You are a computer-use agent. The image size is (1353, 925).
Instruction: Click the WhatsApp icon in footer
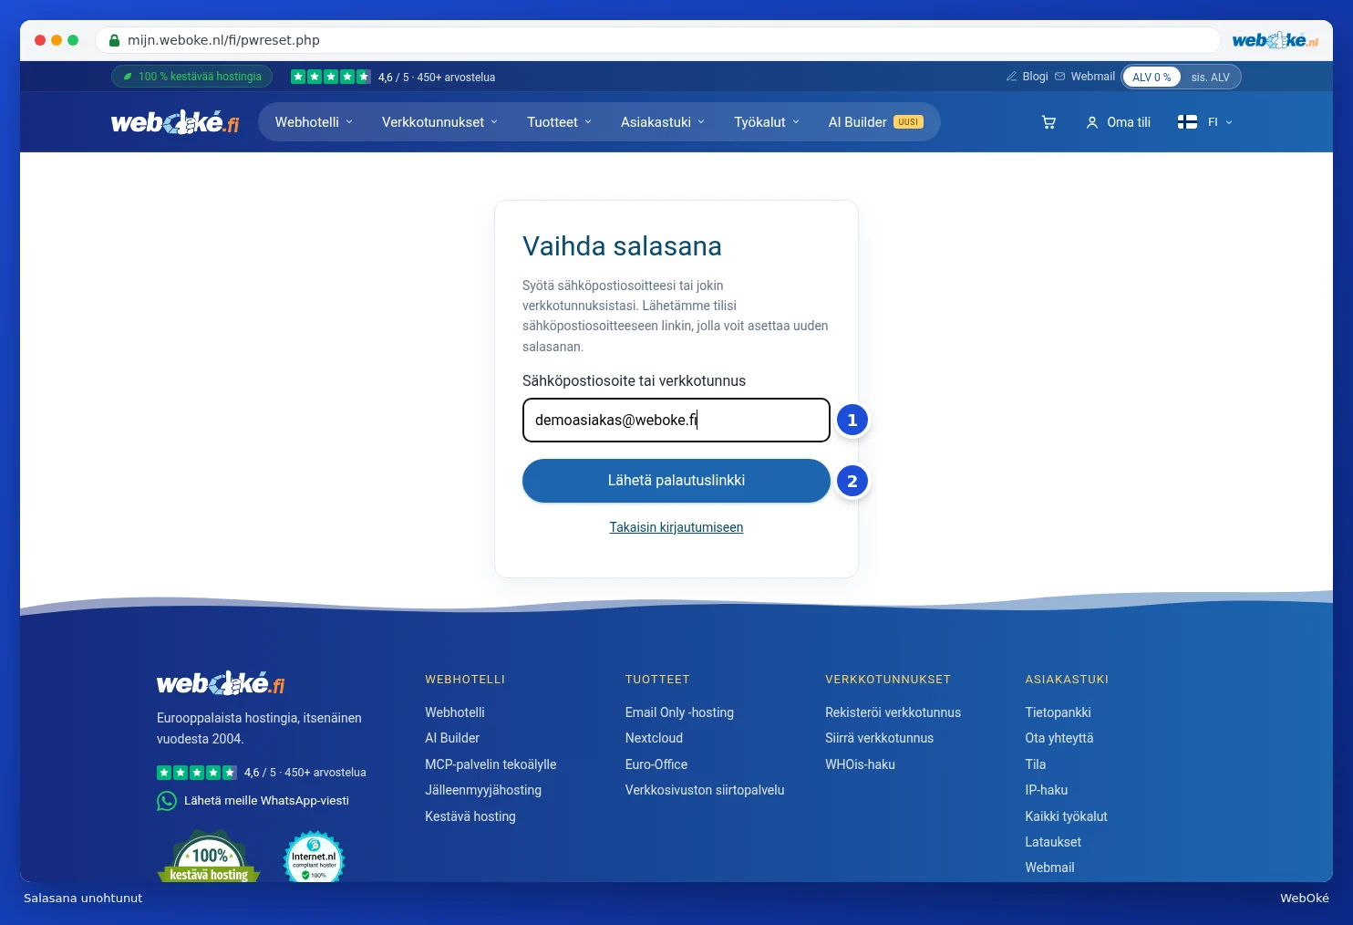click(167, 801)
